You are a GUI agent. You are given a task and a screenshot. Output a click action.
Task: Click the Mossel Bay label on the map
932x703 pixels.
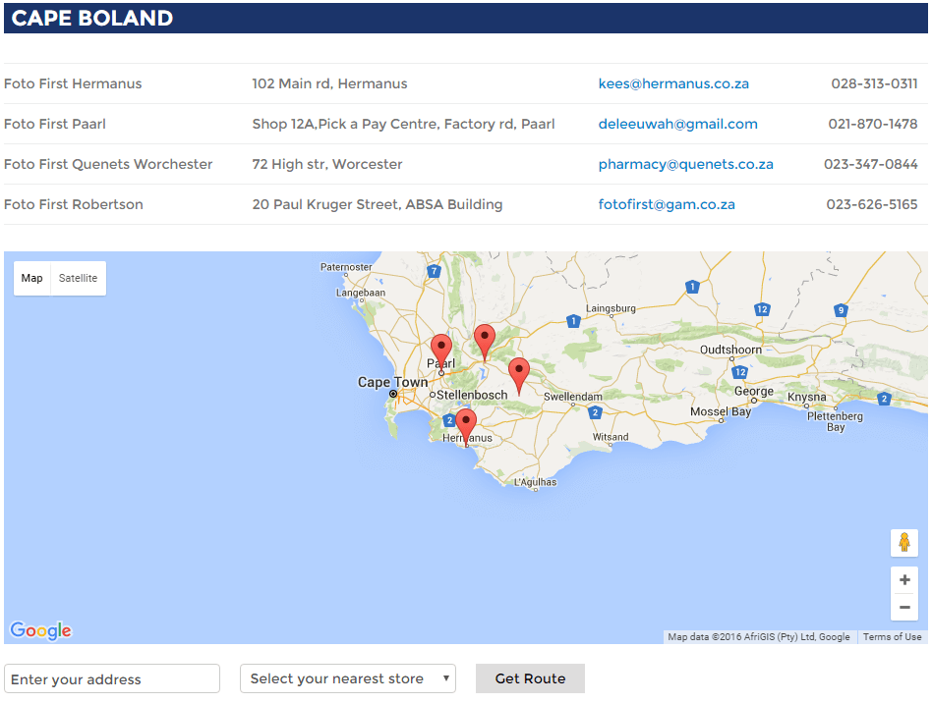click(721, 411)
